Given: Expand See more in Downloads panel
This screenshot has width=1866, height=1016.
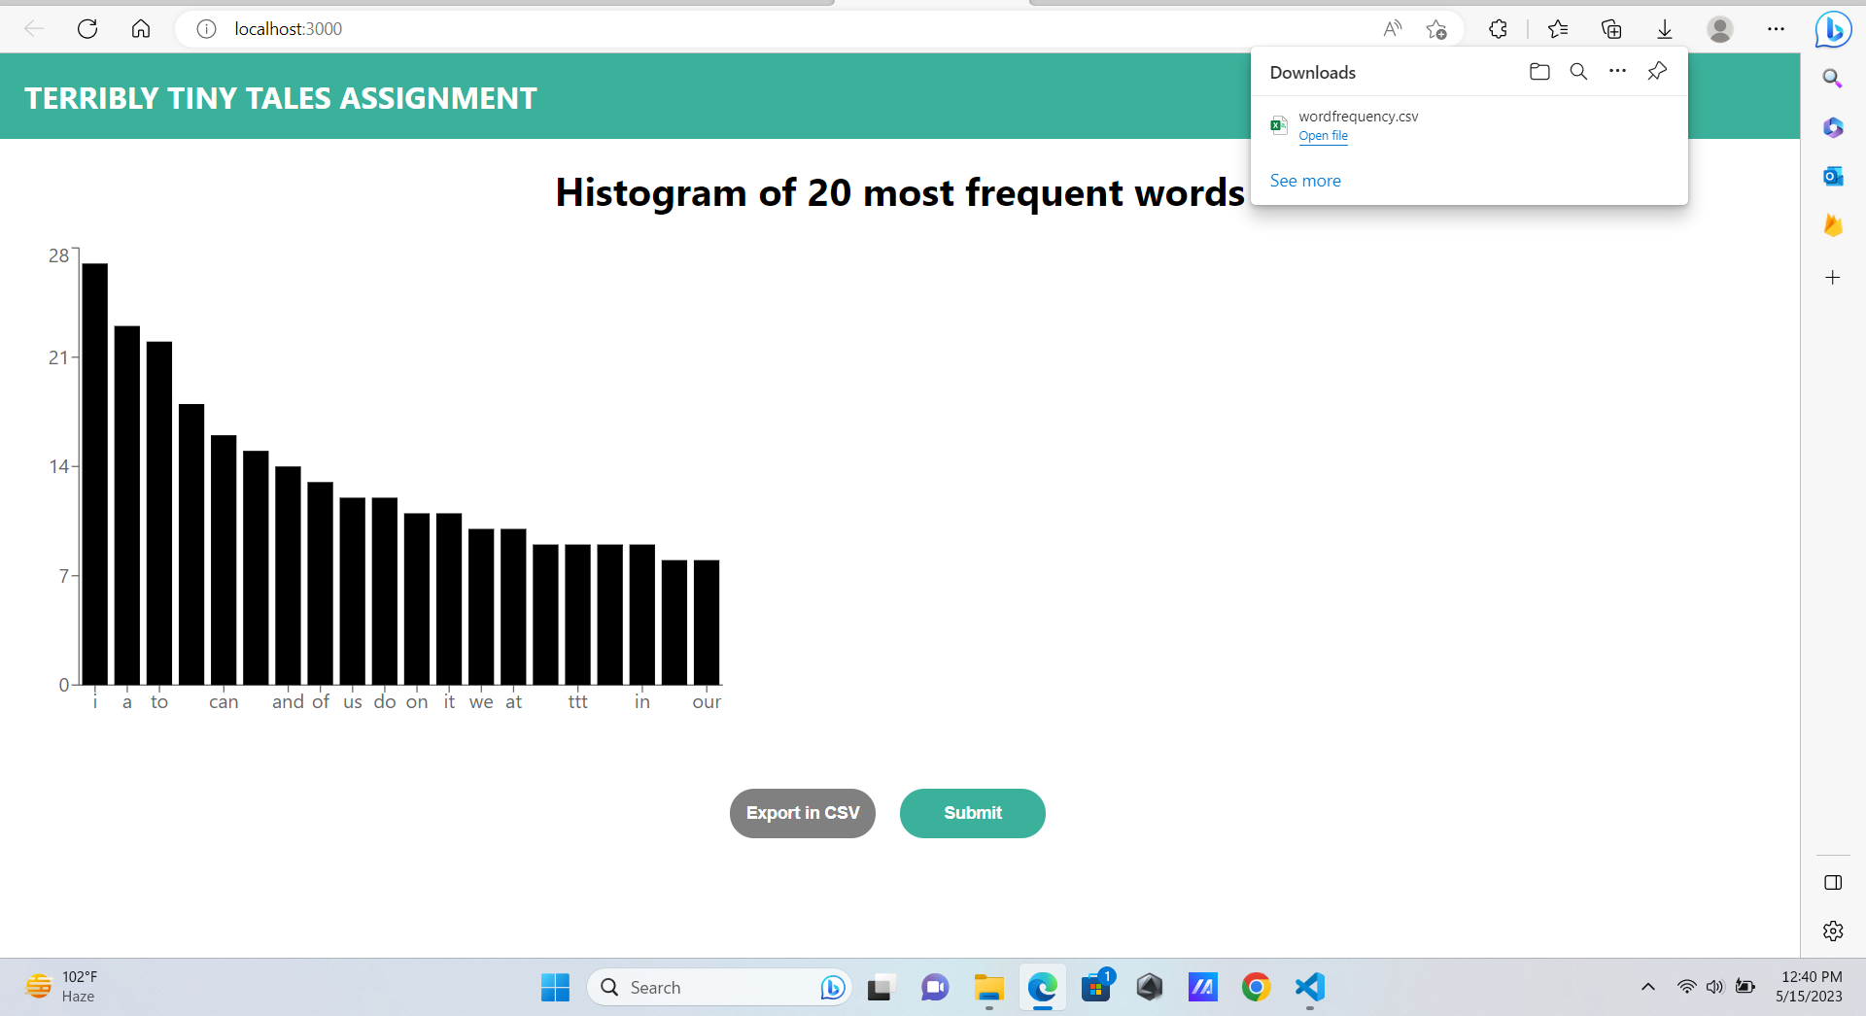Looking at the screenshot, I should click(1305, 180).
